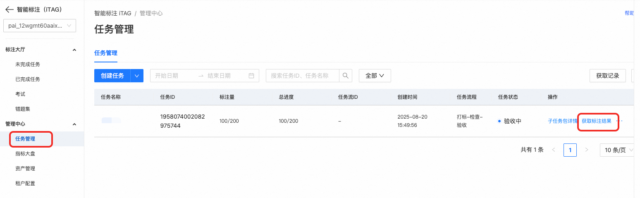The width and height of the screenshot is (640, 198).
Task: Collapse the 管理中心 sidebar section
Action: [x=74, y=124]
